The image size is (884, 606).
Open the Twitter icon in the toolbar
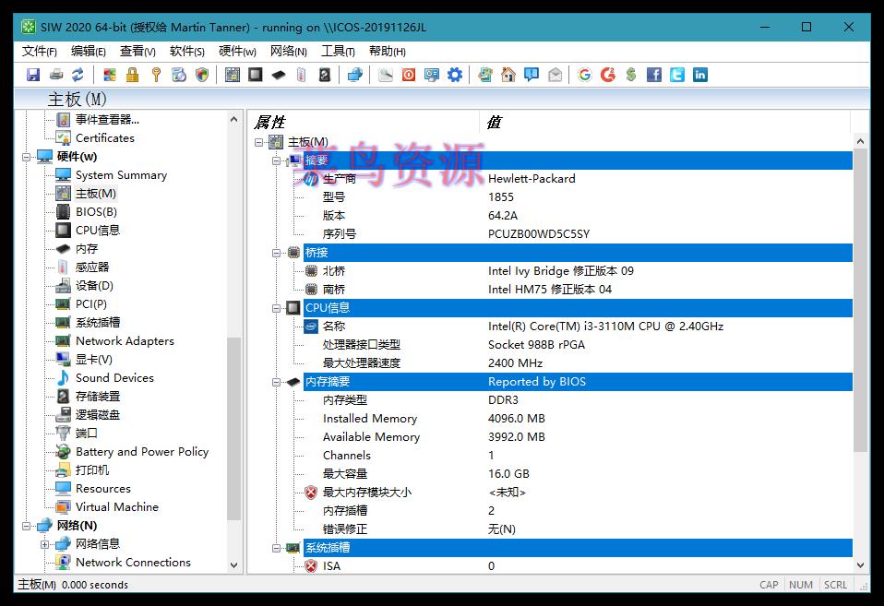point(676,75)
